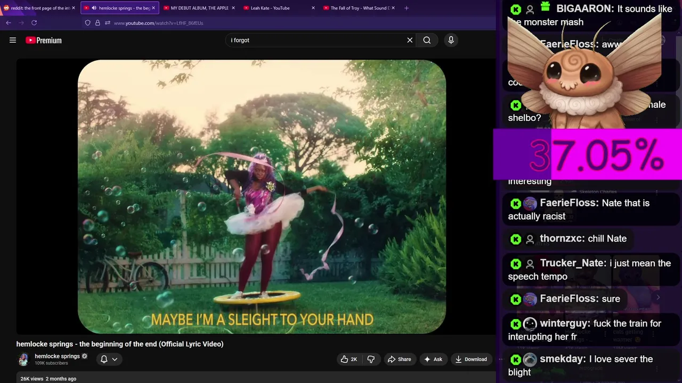Click the address bar URL
The image size is (682, 383).
coord(158,23)
